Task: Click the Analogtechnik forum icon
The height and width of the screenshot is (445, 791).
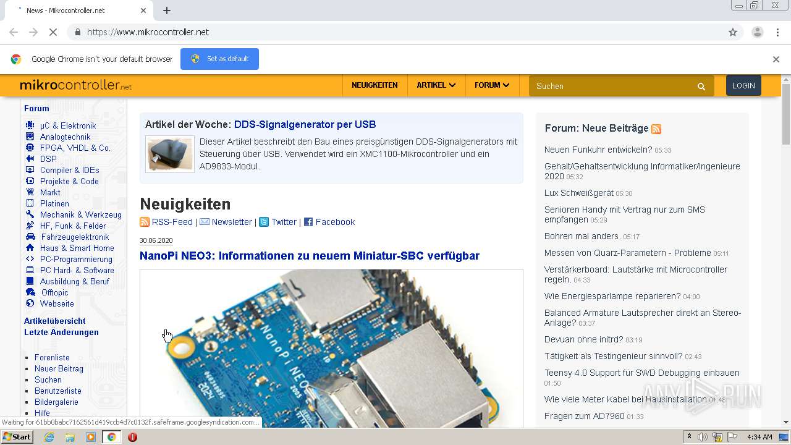Action: (30, 137)
